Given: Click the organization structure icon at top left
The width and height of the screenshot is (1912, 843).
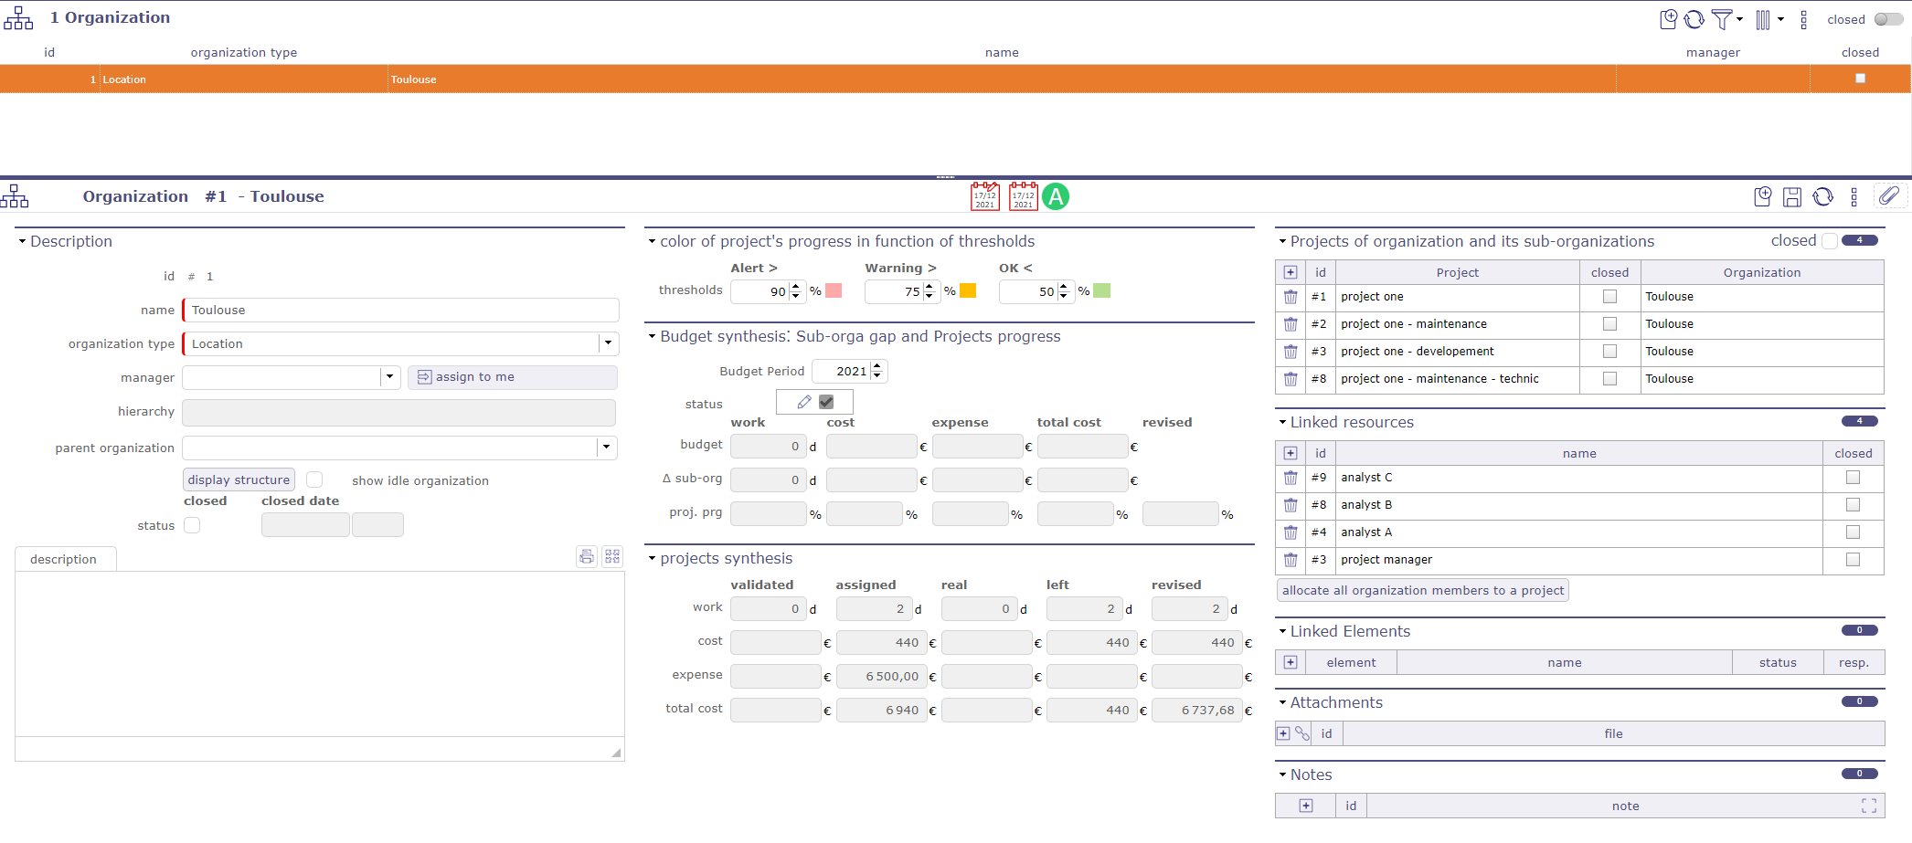Looking at the screenshot, I should 18,17.
